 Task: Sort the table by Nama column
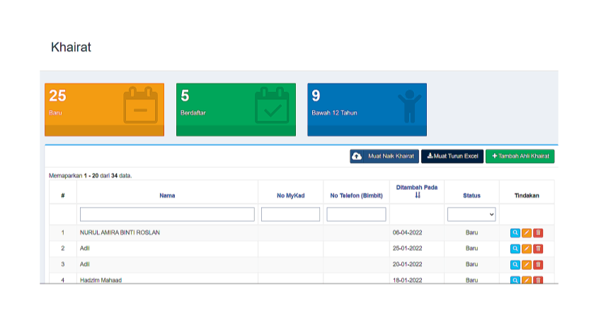[167, 196]
